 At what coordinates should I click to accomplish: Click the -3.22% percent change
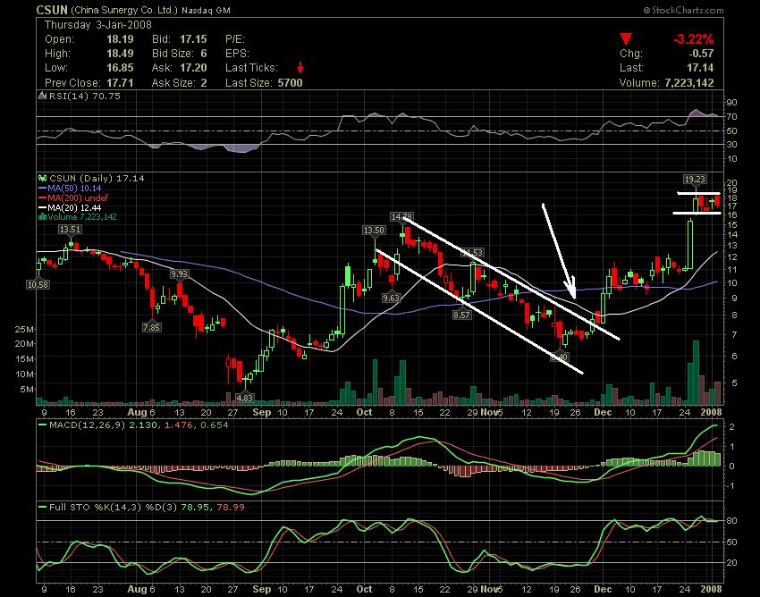tap(694, 39)
